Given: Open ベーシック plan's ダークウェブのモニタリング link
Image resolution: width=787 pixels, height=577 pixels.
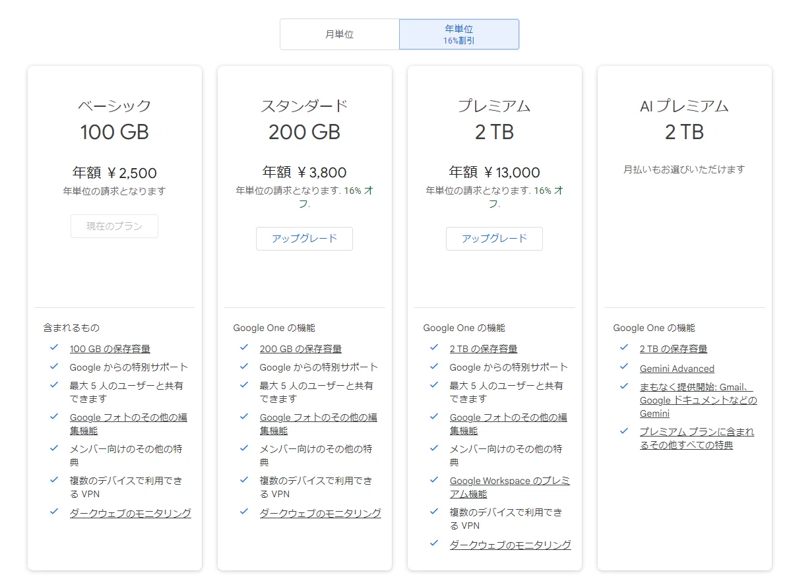Looking at the screenshot, I should coord(131,513).
